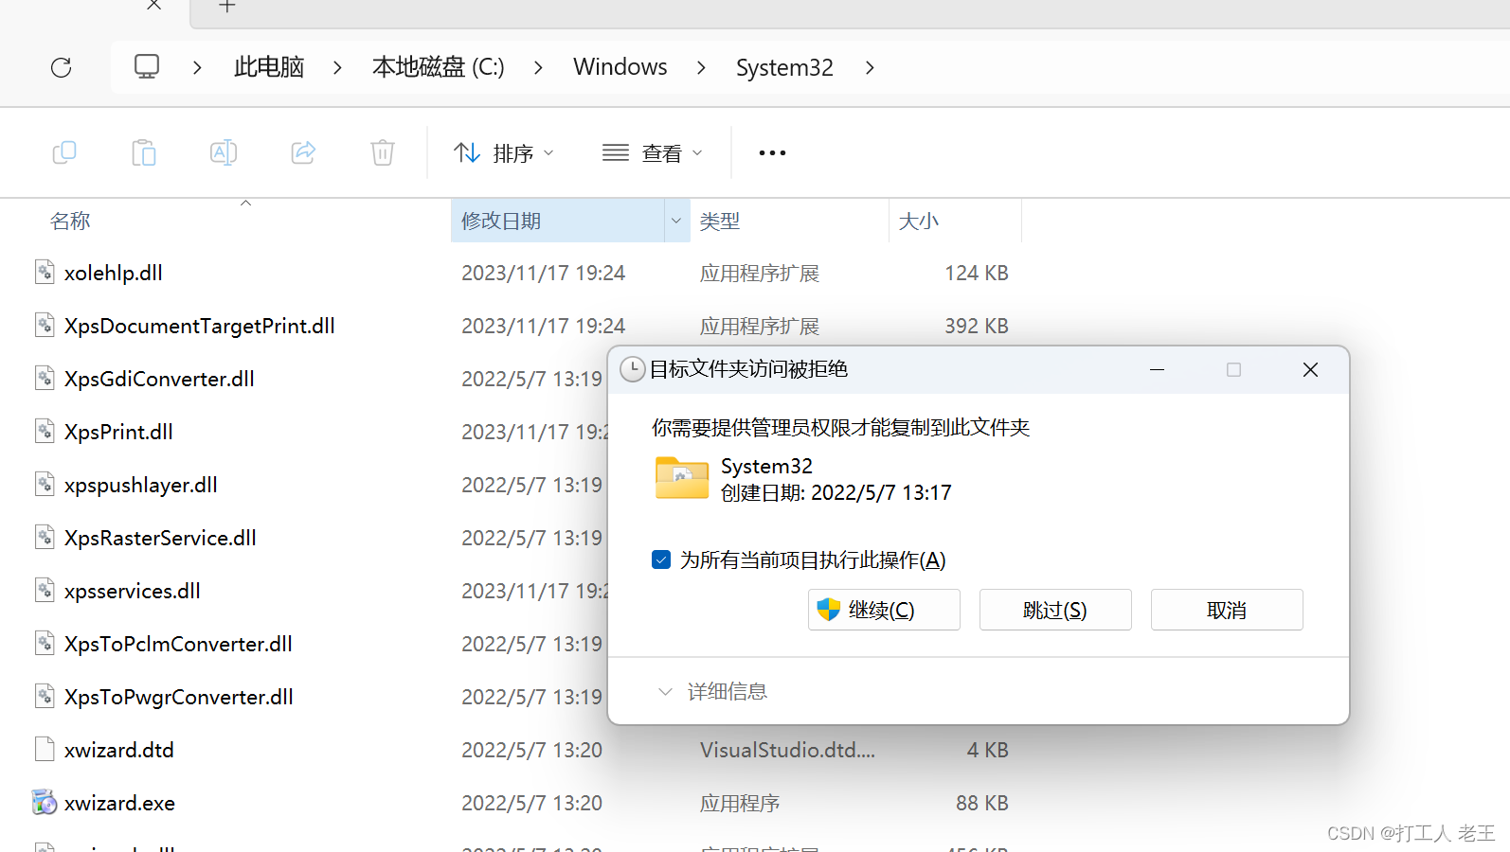Click the paste clipboard icon
The image size is (1510, 852).
(144, 152)
